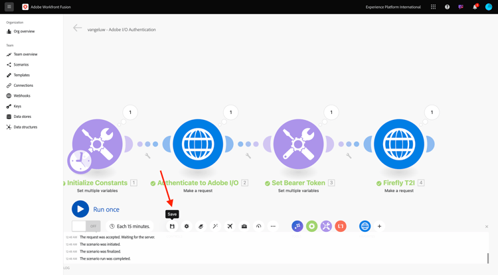Open the app switcher grid icon
498x275 pixels.
(x=433, y=7)
